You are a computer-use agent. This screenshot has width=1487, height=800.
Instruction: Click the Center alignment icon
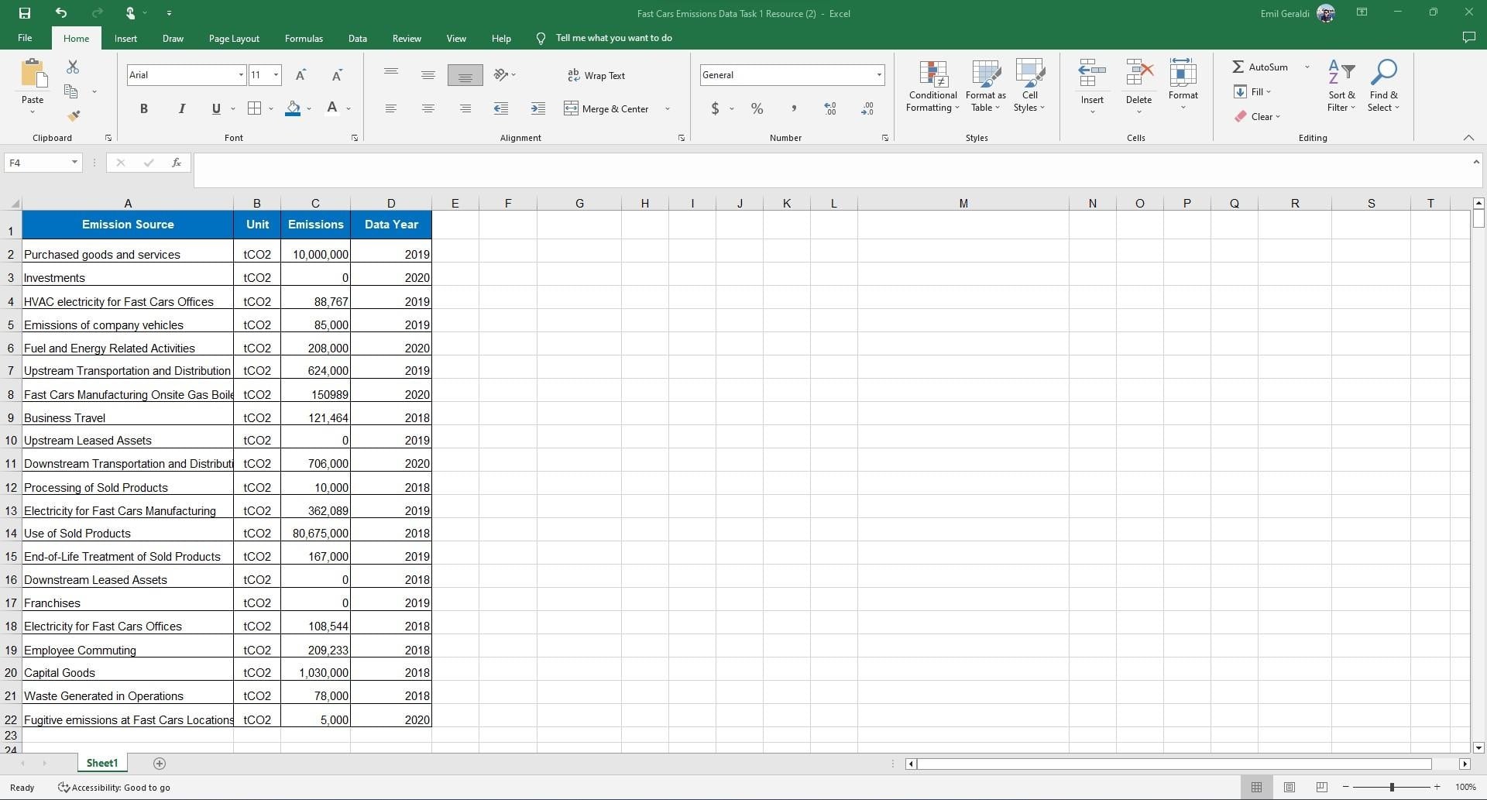click(428, 108)
